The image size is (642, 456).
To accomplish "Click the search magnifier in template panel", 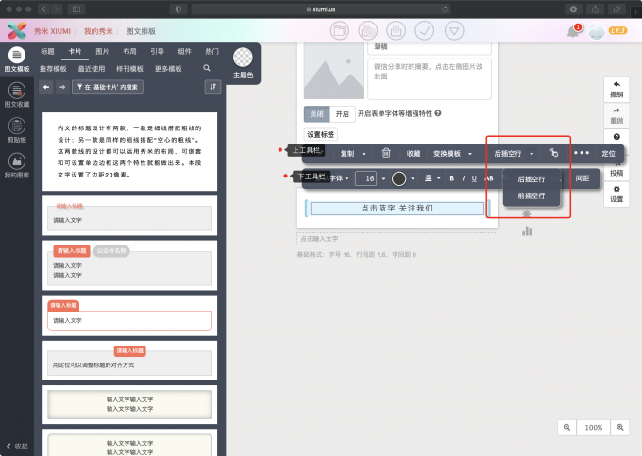I will pyautogui.click(x=207, y=69).
